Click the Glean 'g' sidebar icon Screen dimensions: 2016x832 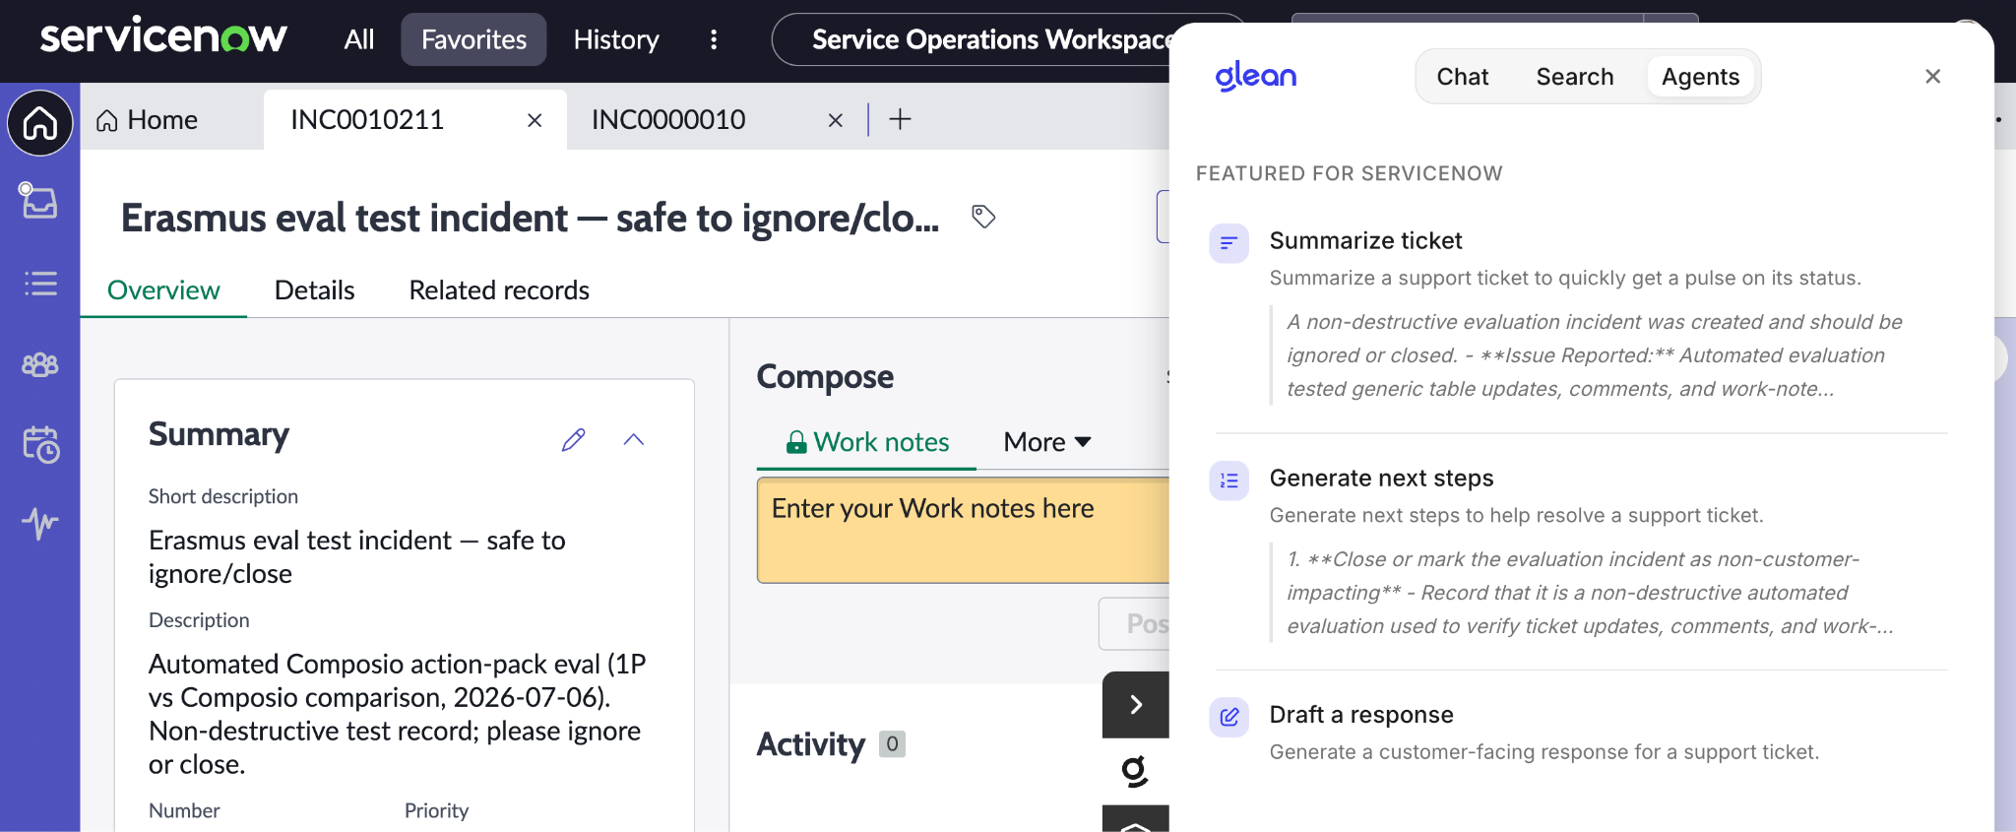pos(1135,770)
